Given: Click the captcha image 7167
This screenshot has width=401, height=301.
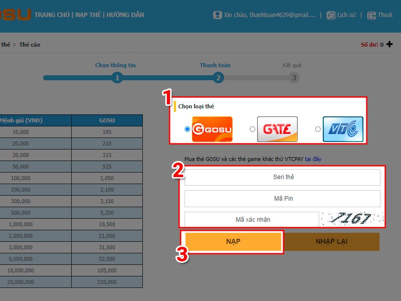Looking at the screenshot, I should (x=352, y=219).
